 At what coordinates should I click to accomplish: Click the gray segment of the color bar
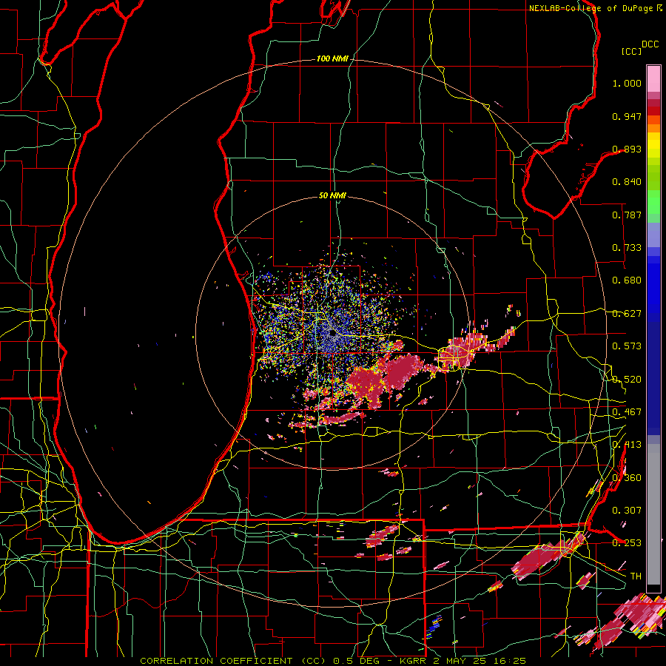click(653, 514)
